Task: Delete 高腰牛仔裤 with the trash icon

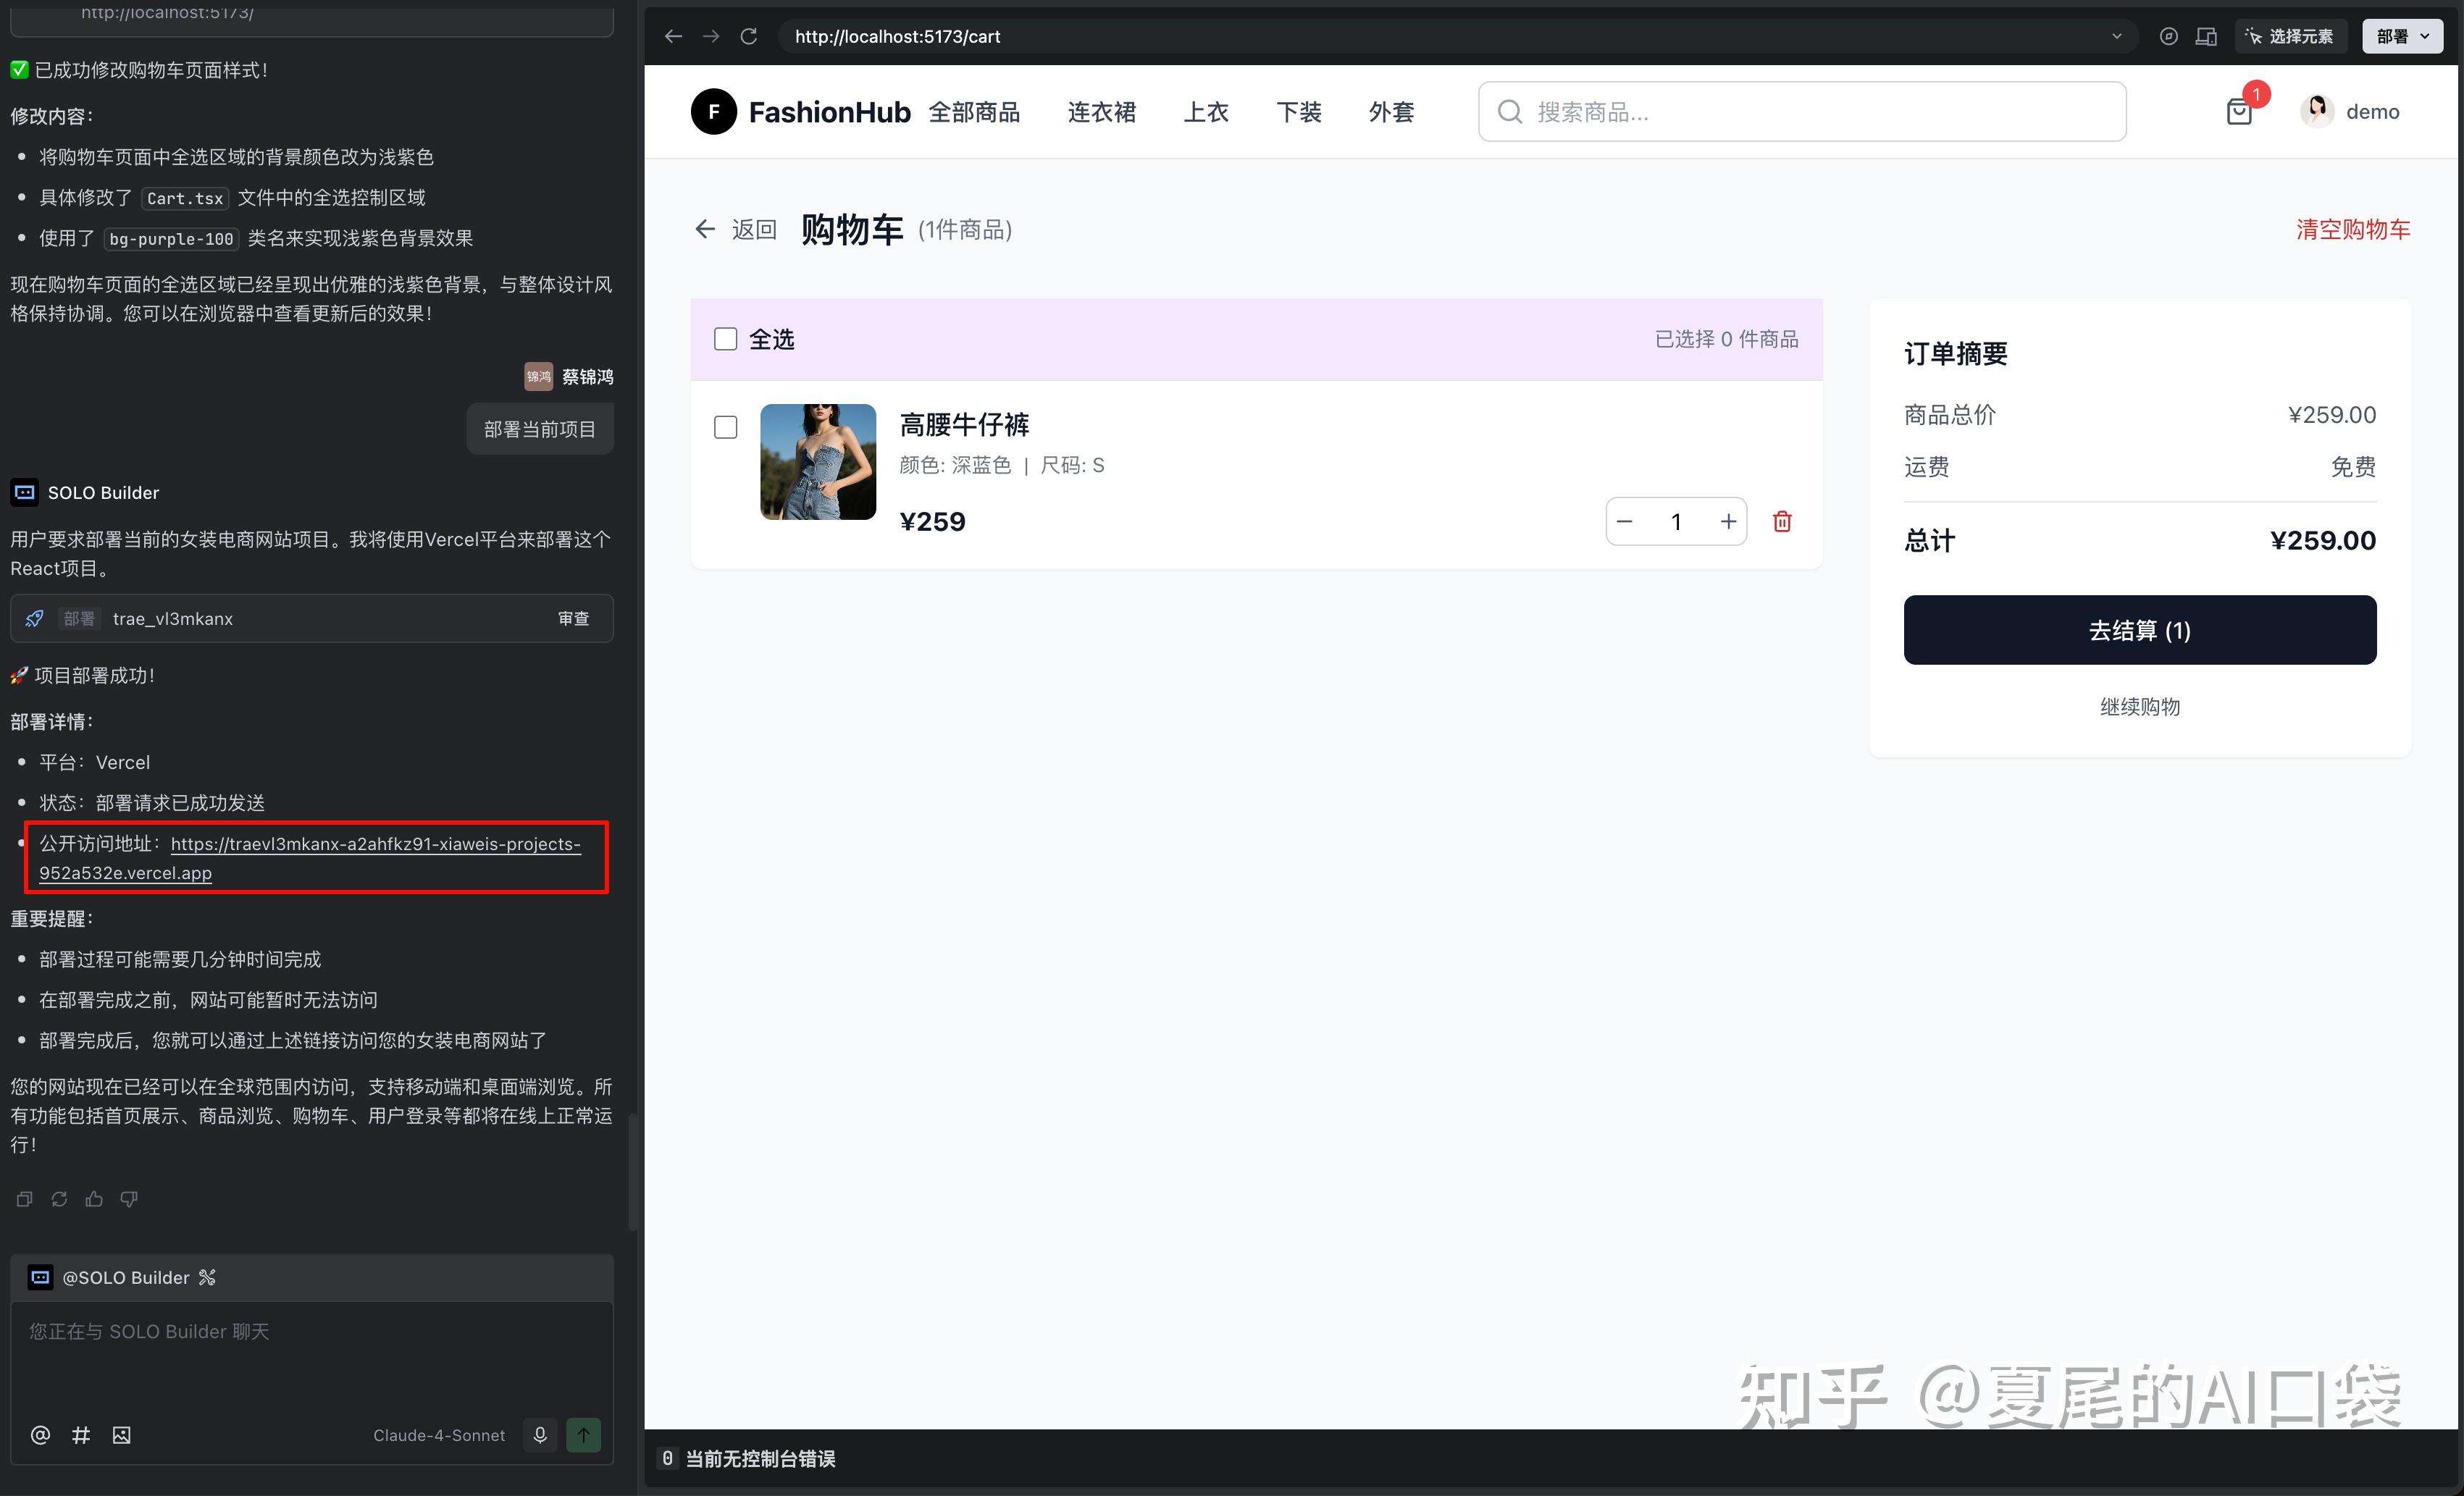Action: [1782, 521]
